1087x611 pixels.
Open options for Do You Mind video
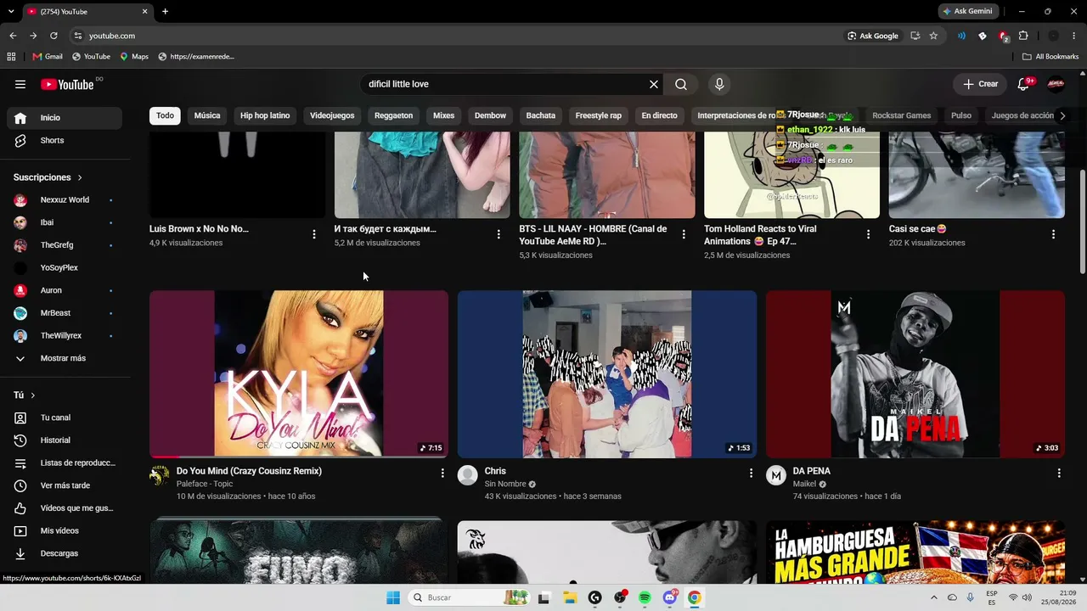442,473
